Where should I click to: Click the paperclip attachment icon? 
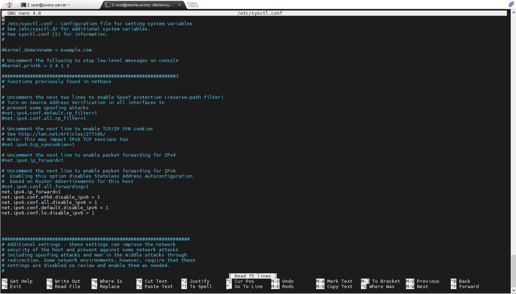[x=511, y=4]
